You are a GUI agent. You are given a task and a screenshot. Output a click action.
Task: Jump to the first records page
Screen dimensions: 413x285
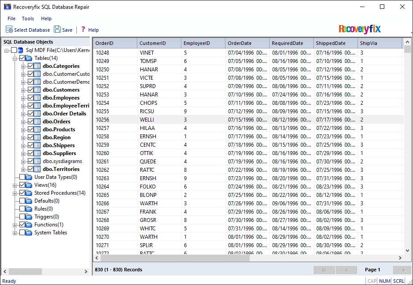click(x=324, y=270)
